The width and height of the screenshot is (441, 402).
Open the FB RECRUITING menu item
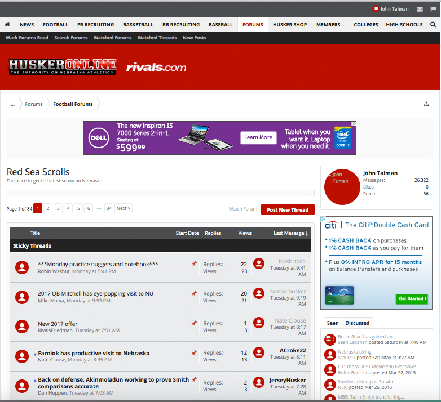[x=96, y=25]
